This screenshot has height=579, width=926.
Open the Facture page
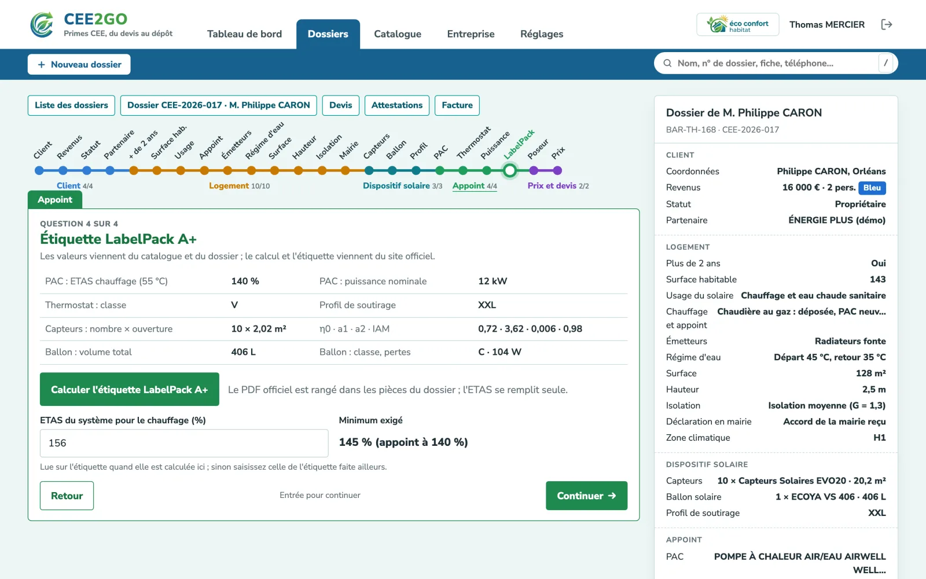click(x=457, y=105)
